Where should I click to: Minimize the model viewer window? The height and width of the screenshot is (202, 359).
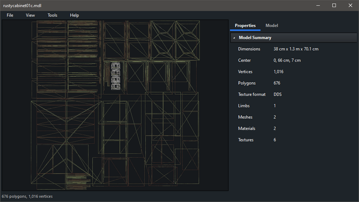(318, 5)
